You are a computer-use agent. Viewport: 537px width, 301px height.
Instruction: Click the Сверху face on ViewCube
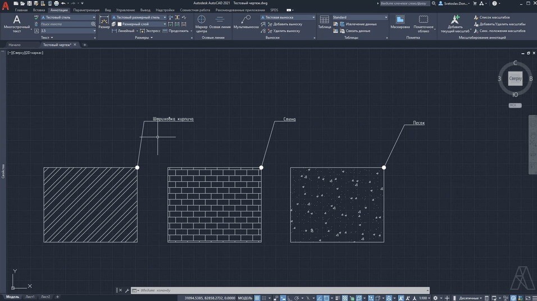click(x=515, y=78)
